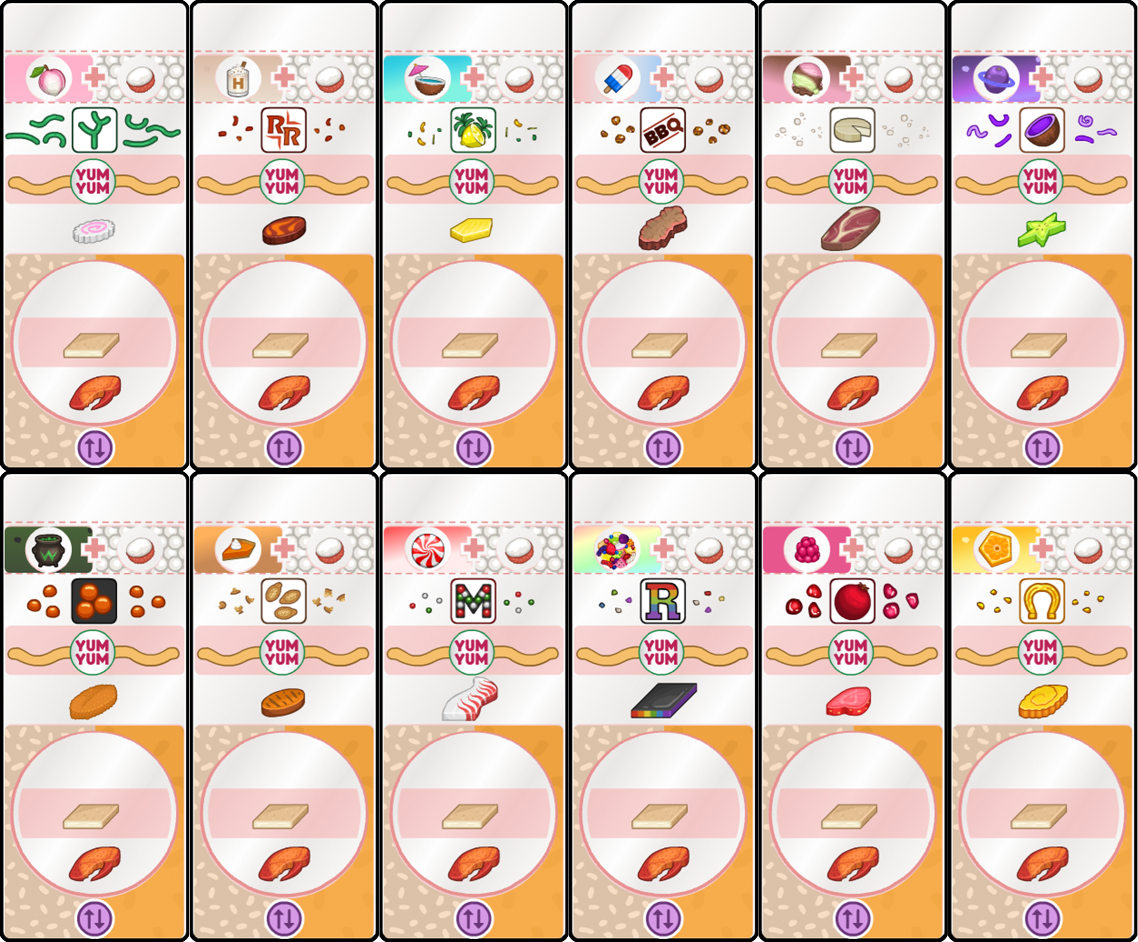Click the rainbow R topping icon

pyautogui.click(x=663, y=601)
